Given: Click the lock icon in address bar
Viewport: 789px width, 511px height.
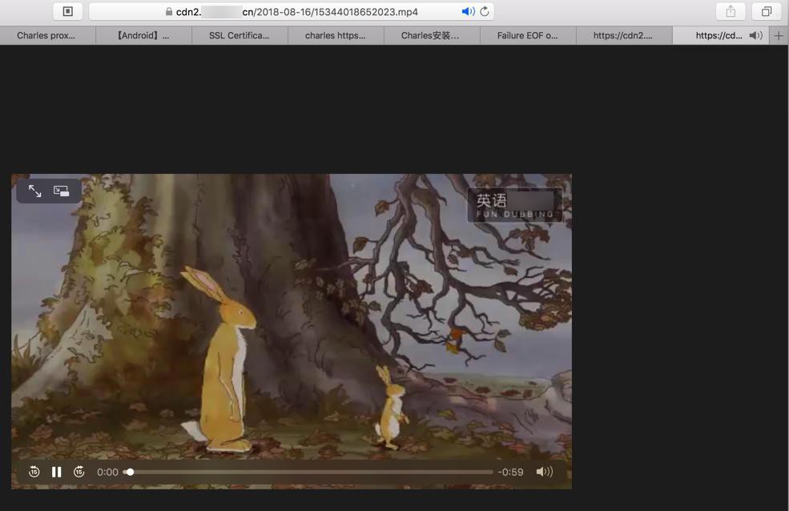Looking at the screenshot, I should [169, 11].
